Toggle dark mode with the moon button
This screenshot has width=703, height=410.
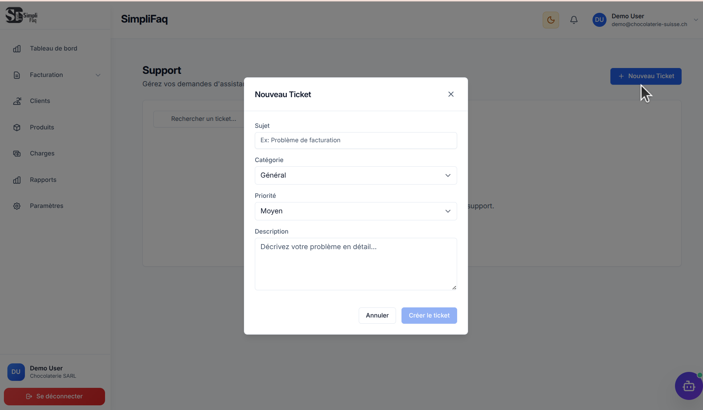(x=550, y=20)
